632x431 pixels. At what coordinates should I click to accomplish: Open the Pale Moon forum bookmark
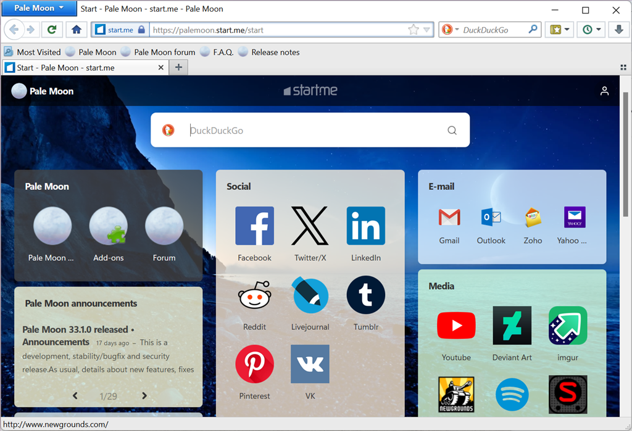click(158, 52)
